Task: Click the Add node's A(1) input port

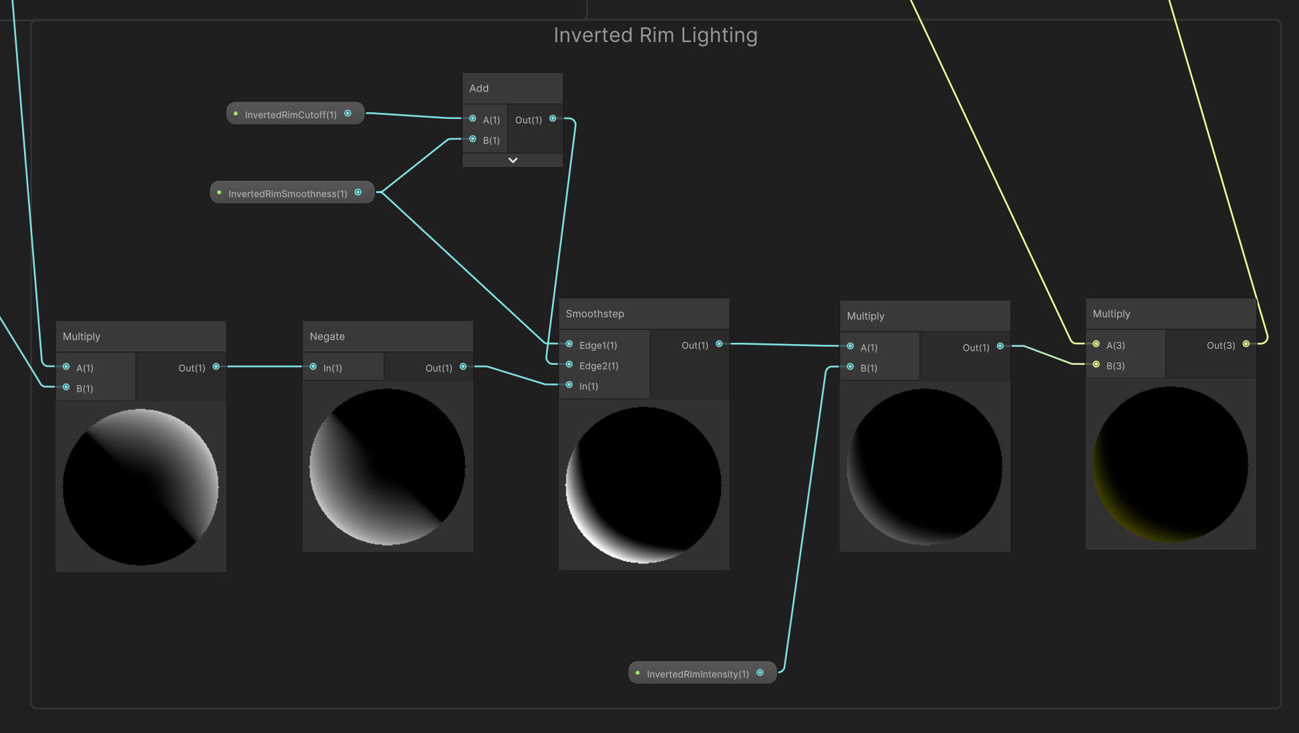Action: click(x=473, y=119)
